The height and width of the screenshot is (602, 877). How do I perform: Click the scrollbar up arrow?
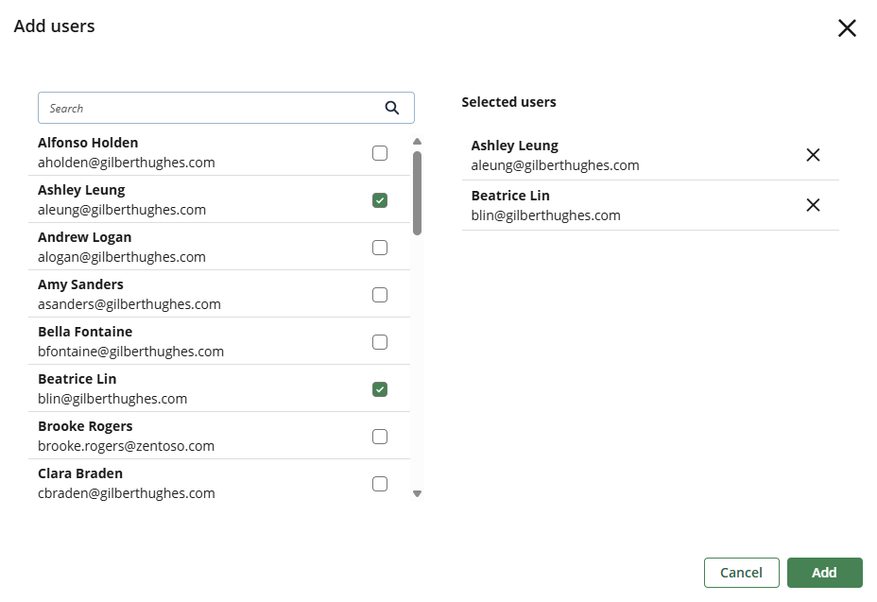[417, 140]
